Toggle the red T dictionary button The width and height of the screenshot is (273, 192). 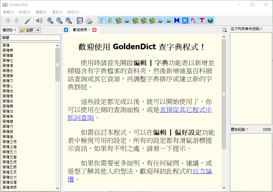202,21
